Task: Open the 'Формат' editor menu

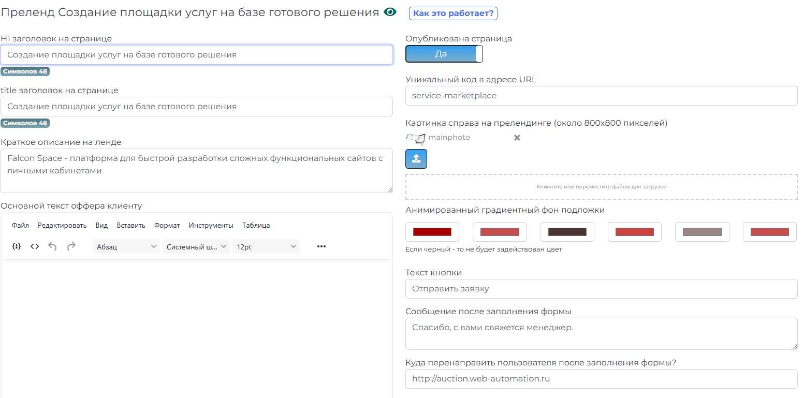Action: 167,225
